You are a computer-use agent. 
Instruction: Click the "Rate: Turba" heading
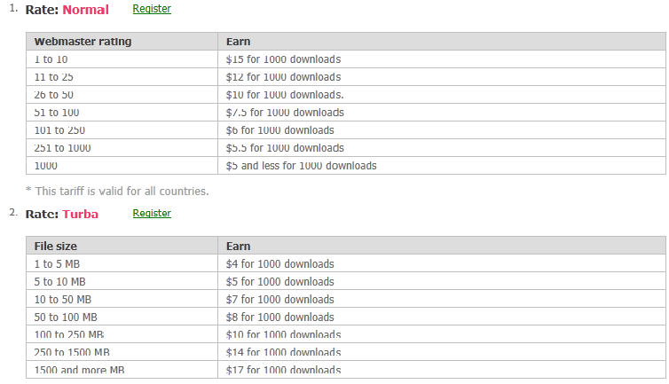click(62, 215)
